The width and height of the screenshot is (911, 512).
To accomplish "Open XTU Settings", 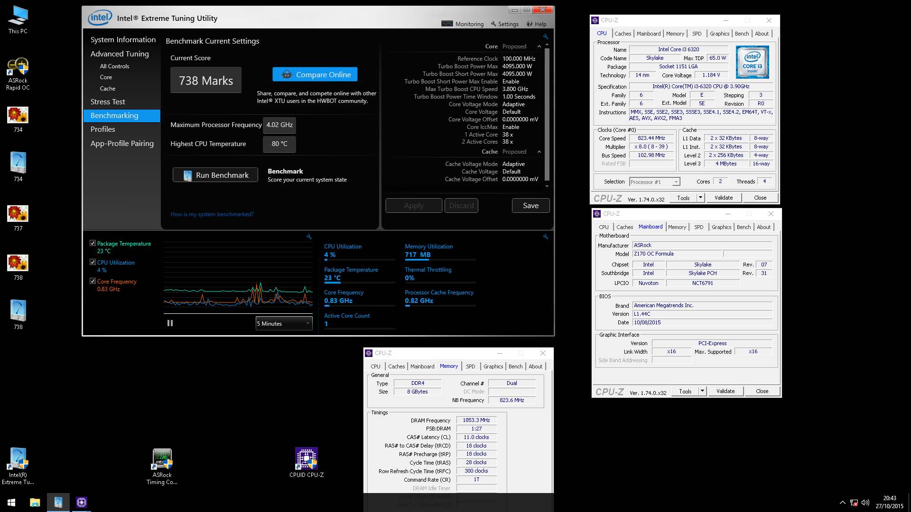I will tap(504, 24).
